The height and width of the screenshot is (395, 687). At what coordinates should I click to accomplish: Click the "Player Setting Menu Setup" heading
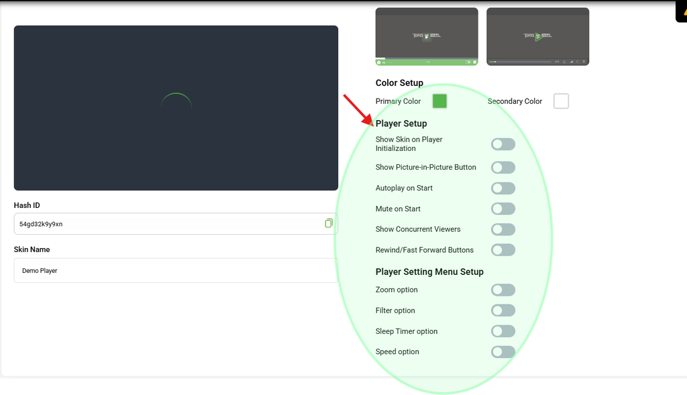click(429, 272)
